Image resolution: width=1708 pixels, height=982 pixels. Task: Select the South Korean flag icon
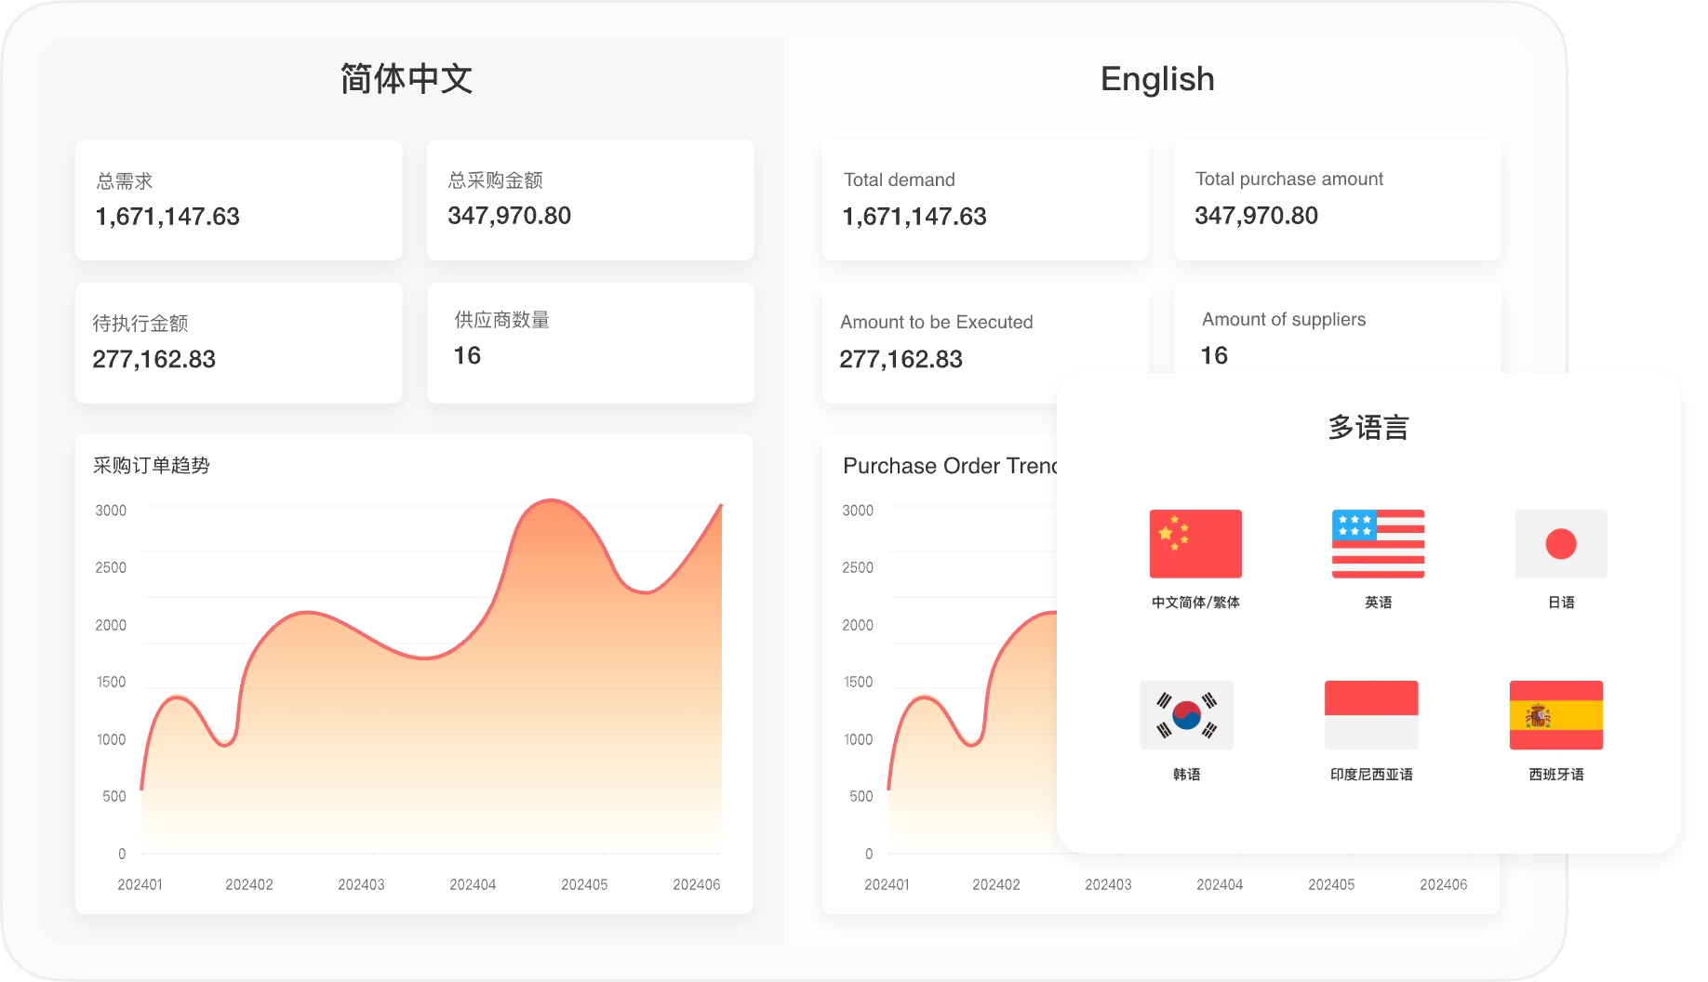pyautogui.click(x=1186, y=715)
